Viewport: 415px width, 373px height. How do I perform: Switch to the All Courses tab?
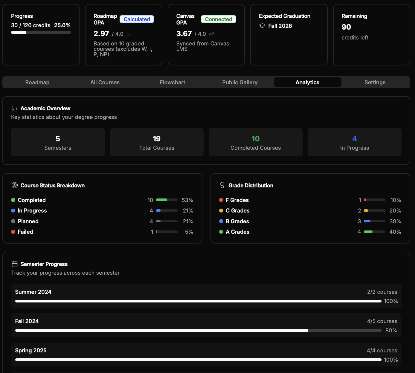coord(105,82)
